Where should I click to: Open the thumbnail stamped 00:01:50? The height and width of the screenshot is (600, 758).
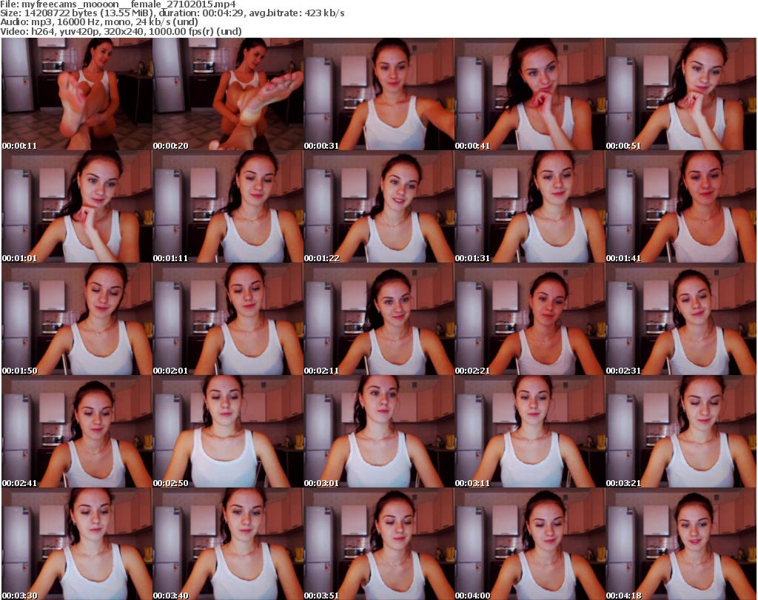coord(77,320)
